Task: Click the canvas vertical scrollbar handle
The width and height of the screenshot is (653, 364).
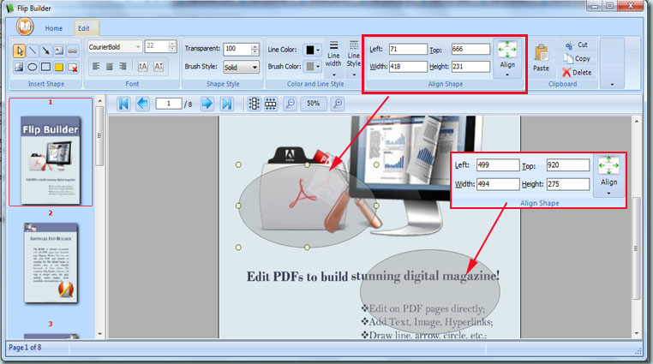Action: pyautogui.click(x=636, y=248)
